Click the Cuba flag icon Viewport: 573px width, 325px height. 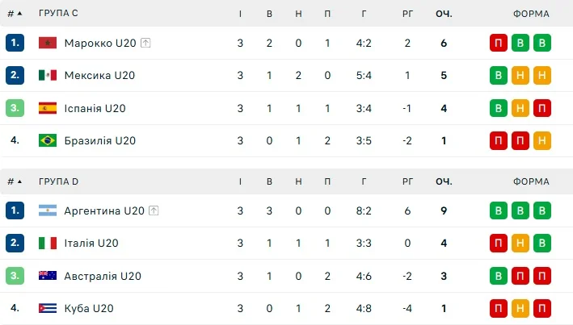(48, 308)
